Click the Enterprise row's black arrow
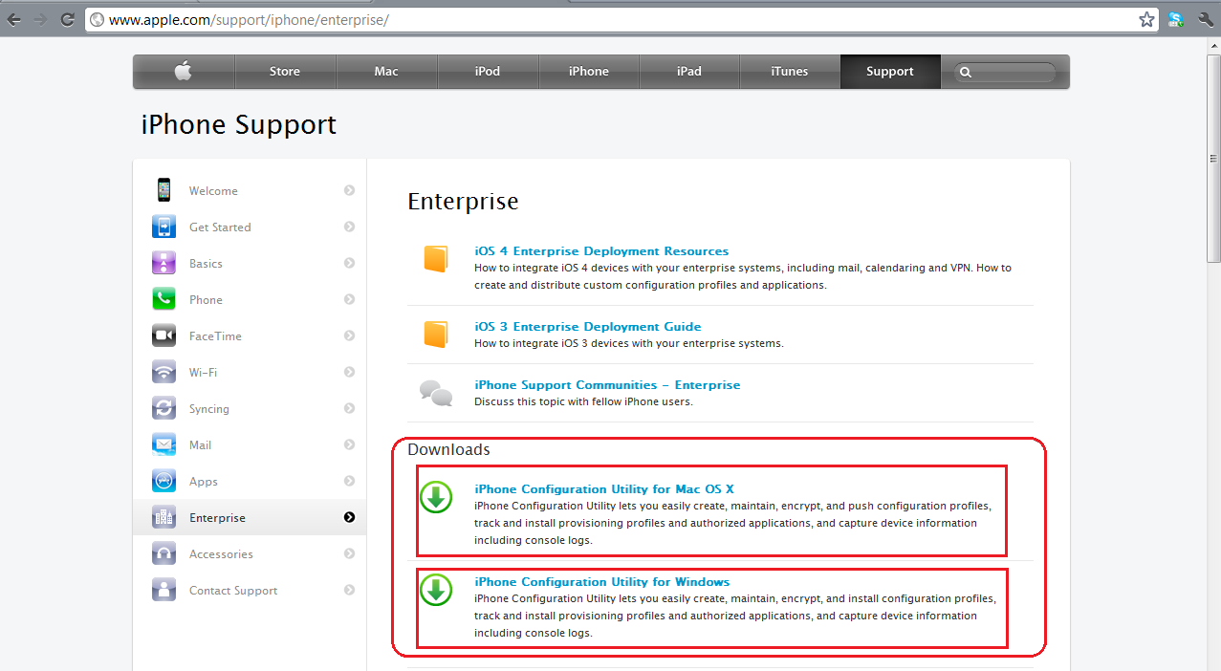This screenshot has height=671, width=1221. (349, 517)
